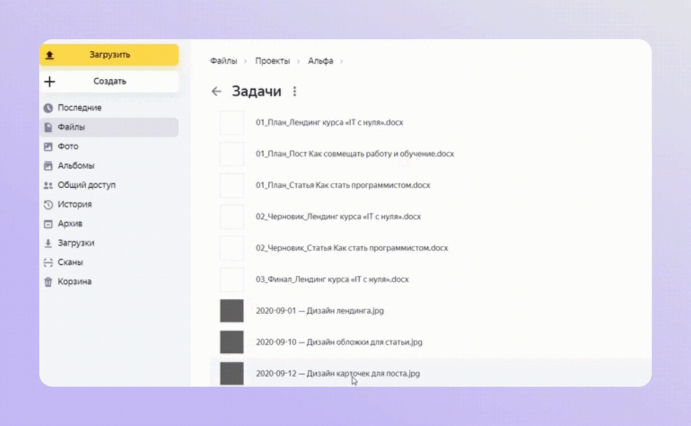The height and width of the screenshot is (426, 691).
Task: Open Общий доступ shared access section
Action: tap(49, 185)
